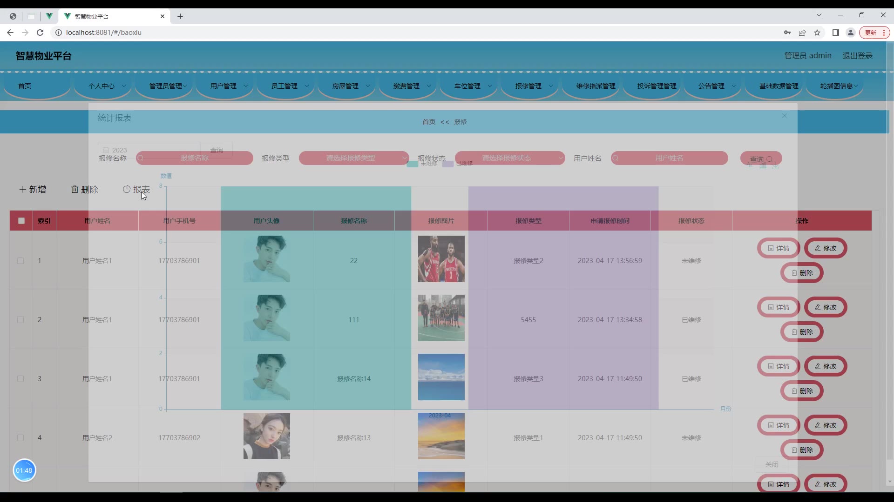Open the 请选择报修状态 dropdown
Screen dimensions: 894x502
click(x=510, y=158)
